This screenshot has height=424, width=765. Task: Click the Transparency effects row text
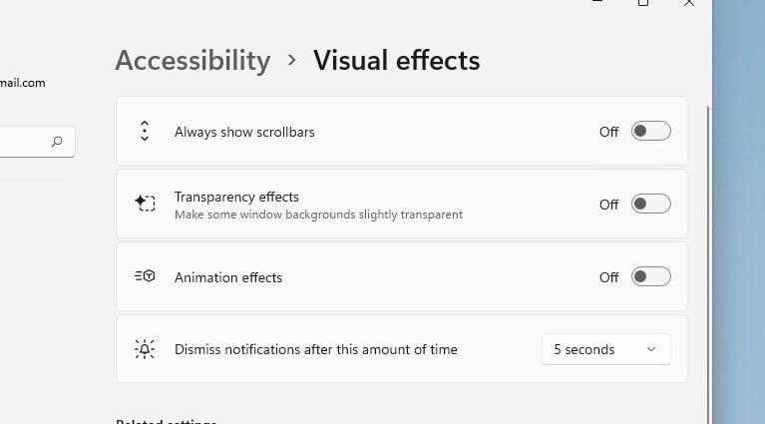click(236, 198)
